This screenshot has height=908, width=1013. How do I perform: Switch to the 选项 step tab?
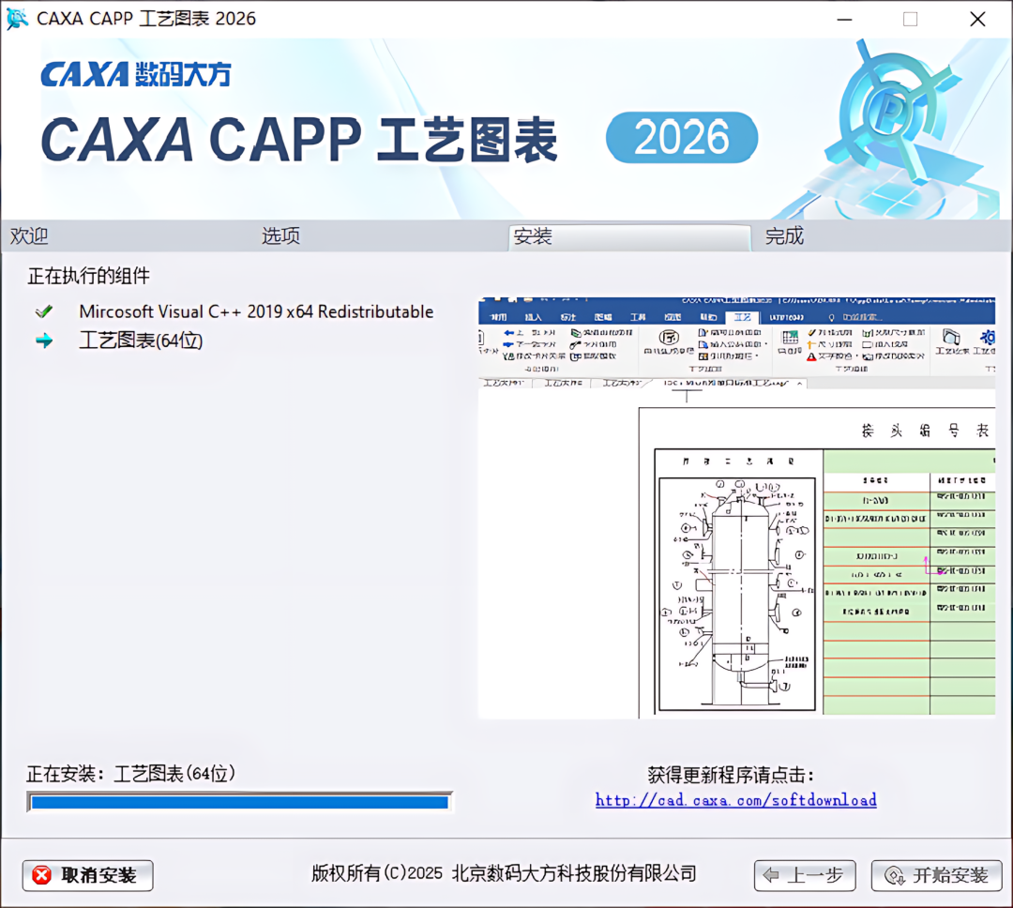[280, 235]
